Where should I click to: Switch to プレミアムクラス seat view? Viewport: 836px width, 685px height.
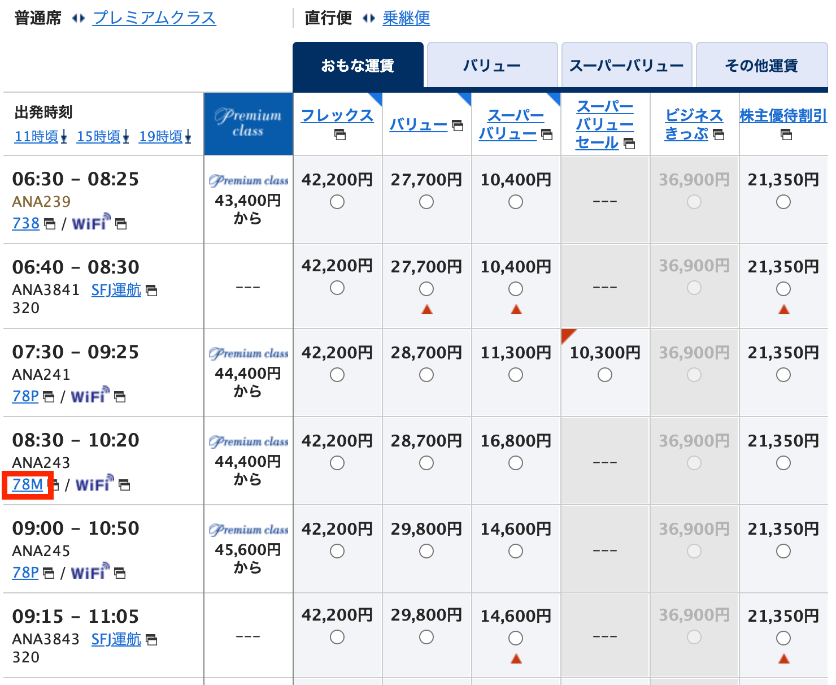pos(155,18)
